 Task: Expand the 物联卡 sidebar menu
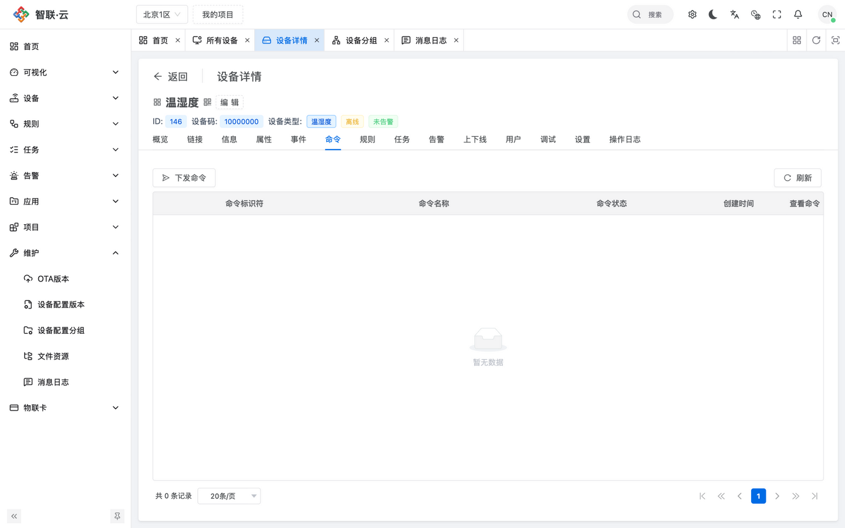click(65, 408)
